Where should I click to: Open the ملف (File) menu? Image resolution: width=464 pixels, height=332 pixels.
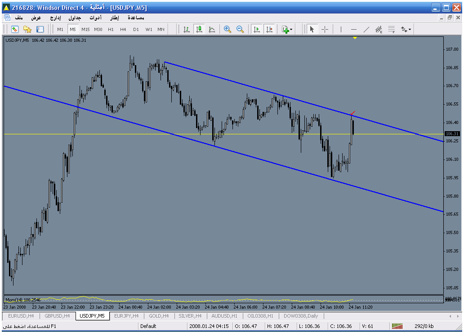pos(19,18)
